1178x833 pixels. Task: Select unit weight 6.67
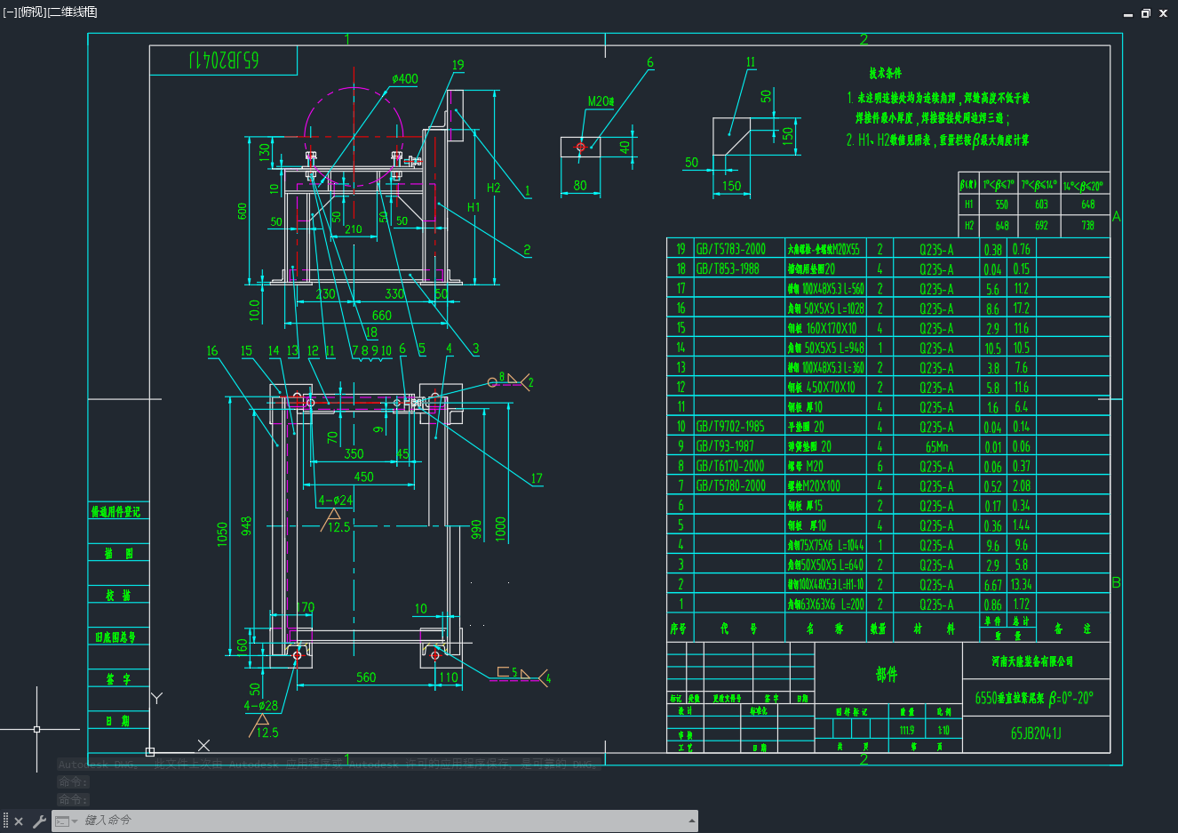tap(993, 585)
